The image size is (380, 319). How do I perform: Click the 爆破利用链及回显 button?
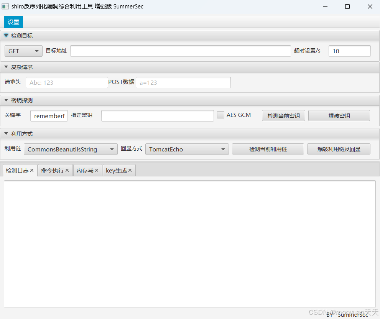pyautogui.click(x=339, y=149)
